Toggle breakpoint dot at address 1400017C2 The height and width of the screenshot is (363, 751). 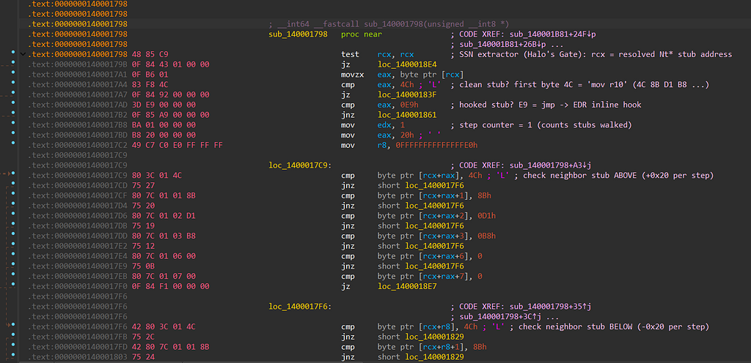point(13,142)
